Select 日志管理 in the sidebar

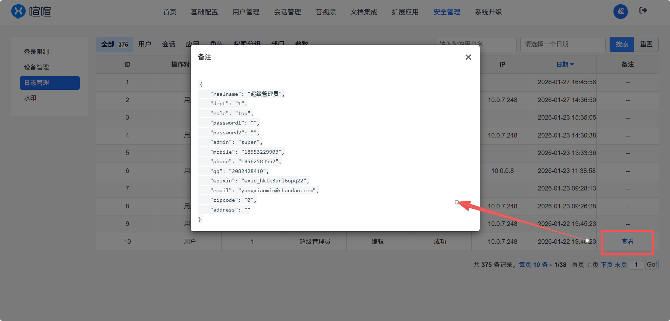50,83
